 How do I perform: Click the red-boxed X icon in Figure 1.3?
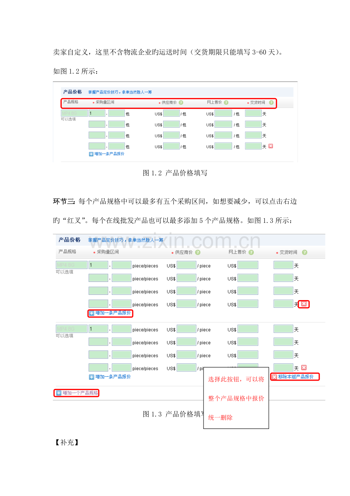pos(304,304)
